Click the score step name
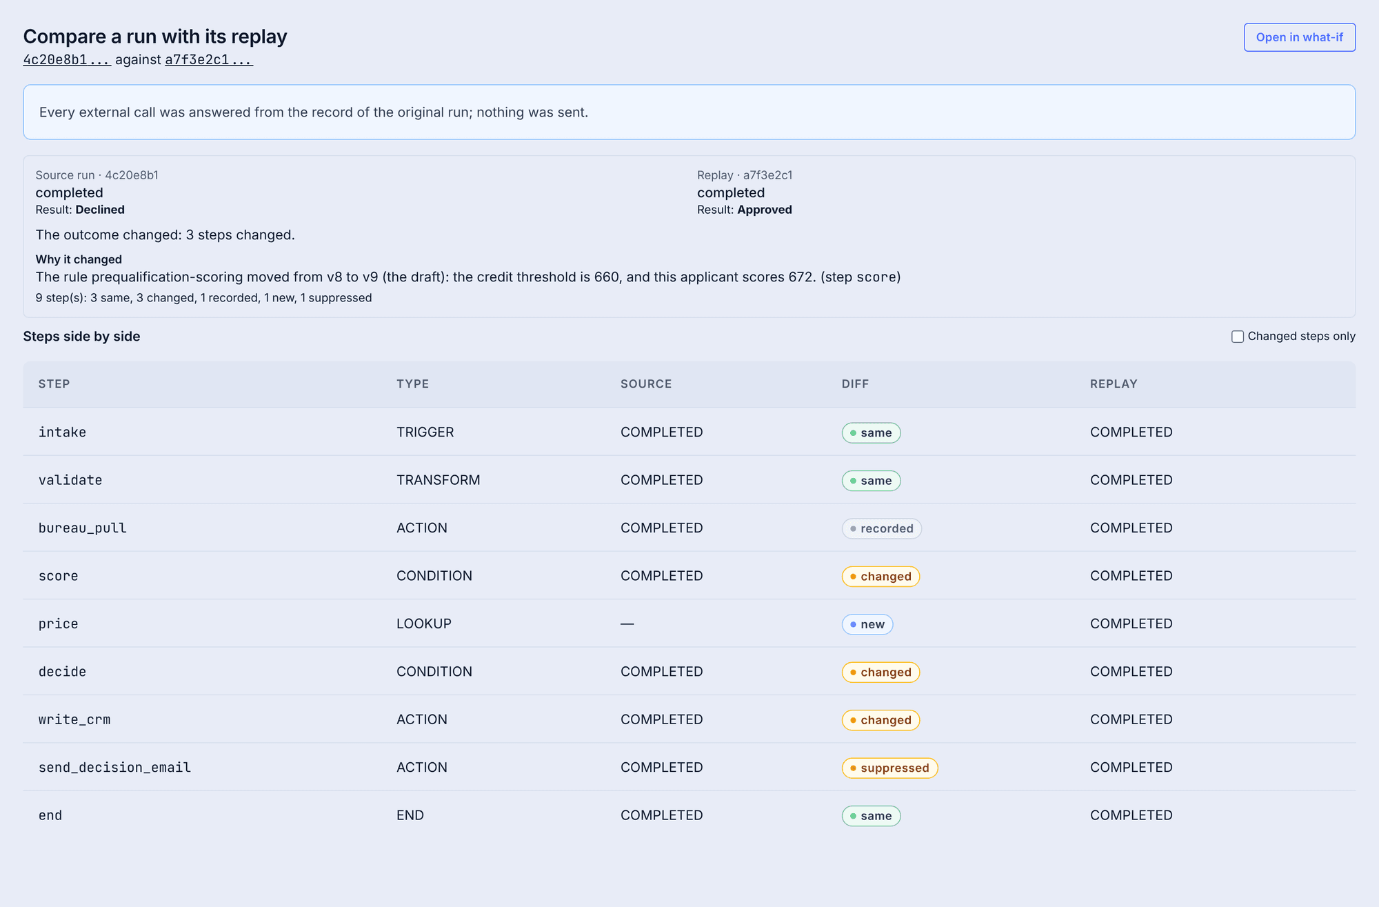This screenshot has height=907, width=1379. pyautogui.click(x=59, y=576)
